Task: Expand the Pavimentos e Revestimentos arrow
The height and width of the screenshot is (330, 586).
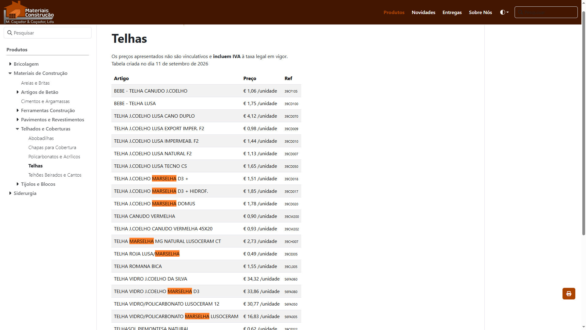Action: click(17, 119)
